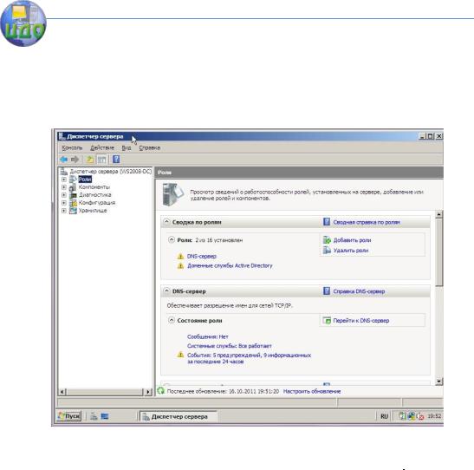Click the Добавить роли link
The width and height of the screenshot is (474, 470).
(352, 240)
